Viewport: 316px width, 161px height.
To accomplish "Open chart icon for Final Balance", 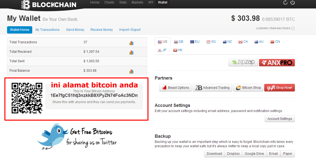I will 131,71.
